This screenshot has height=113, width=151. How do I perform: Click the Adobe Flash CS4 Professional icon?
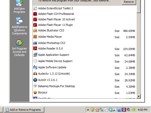(35, 14)
